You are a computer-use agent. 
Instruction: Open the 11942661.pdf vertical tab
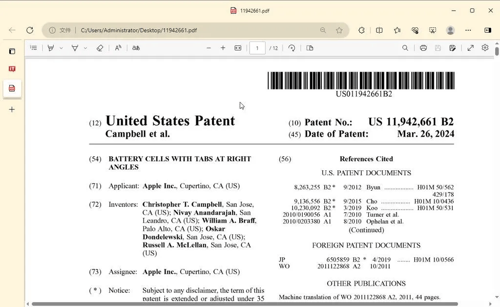point(12,88)
